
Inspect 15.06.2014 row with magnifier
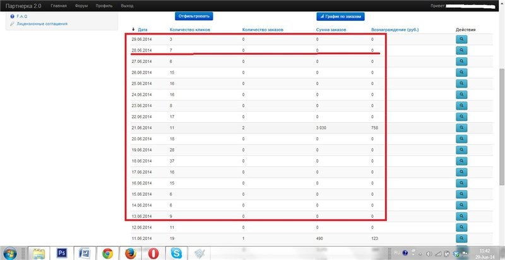click(x=461, y=195)
